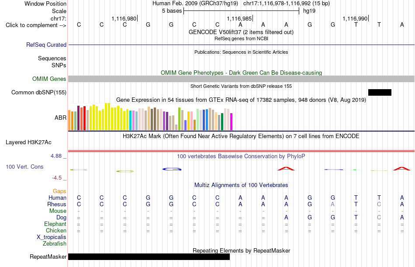Click the Human species label
Screen dimensions: 415x267
(x=57, y=198)
